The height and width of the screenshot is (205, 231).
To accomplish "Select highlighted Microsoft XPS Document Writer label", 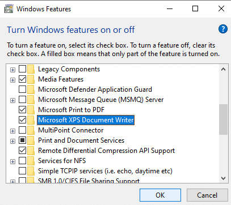I will tap(86, 120).
